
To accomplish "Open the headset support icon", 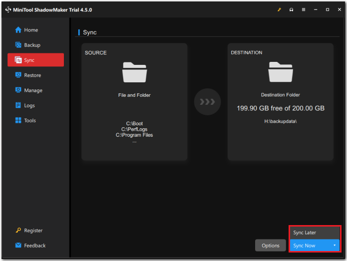I will [291, 10].
